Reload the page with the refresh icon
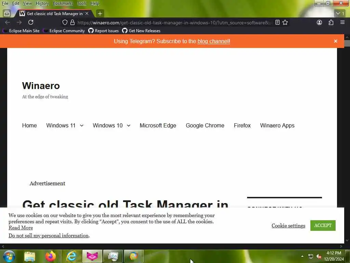350x263 pixels. click(x=31, y=22)
